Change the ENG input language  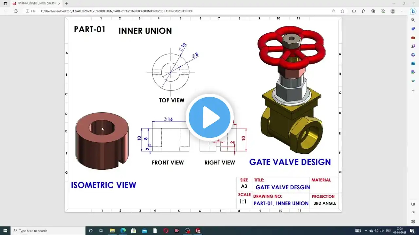point(388,231)
